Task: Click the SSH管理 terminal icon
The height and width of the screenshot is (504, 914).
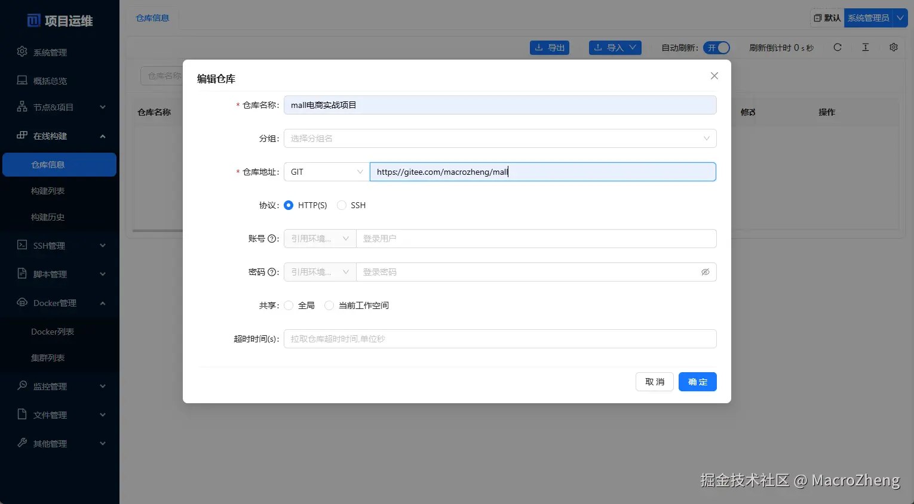Action: (22, 245)
